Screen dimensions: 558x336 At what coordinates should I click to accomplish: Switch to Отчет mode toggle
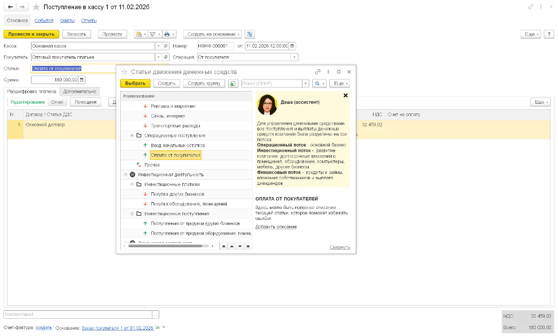tap(57, 102)
